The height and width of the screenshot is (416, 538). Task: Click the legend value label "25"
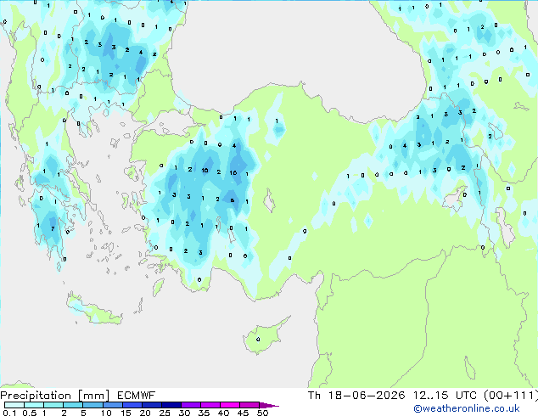pyautogui.click(x=165, y=413)
